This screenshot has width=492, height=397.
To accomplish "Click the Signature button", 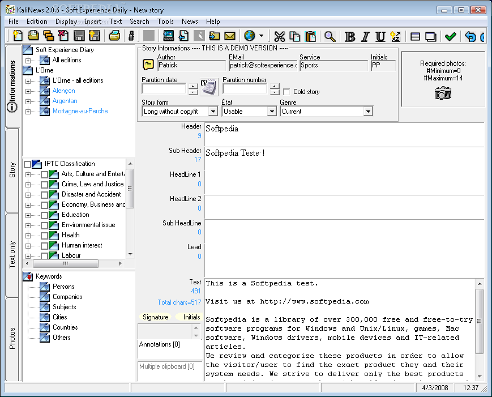I will pyautogui.click(x=155, y=317).
